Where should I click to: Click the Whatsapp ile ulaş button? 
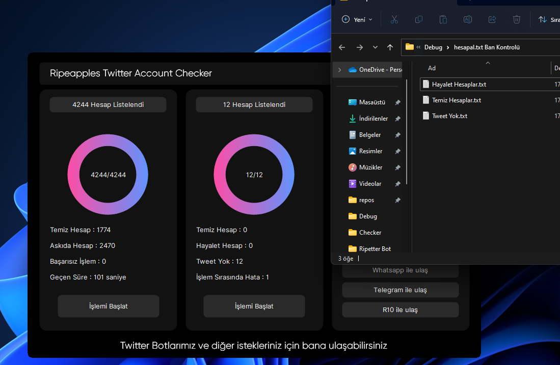400,270
